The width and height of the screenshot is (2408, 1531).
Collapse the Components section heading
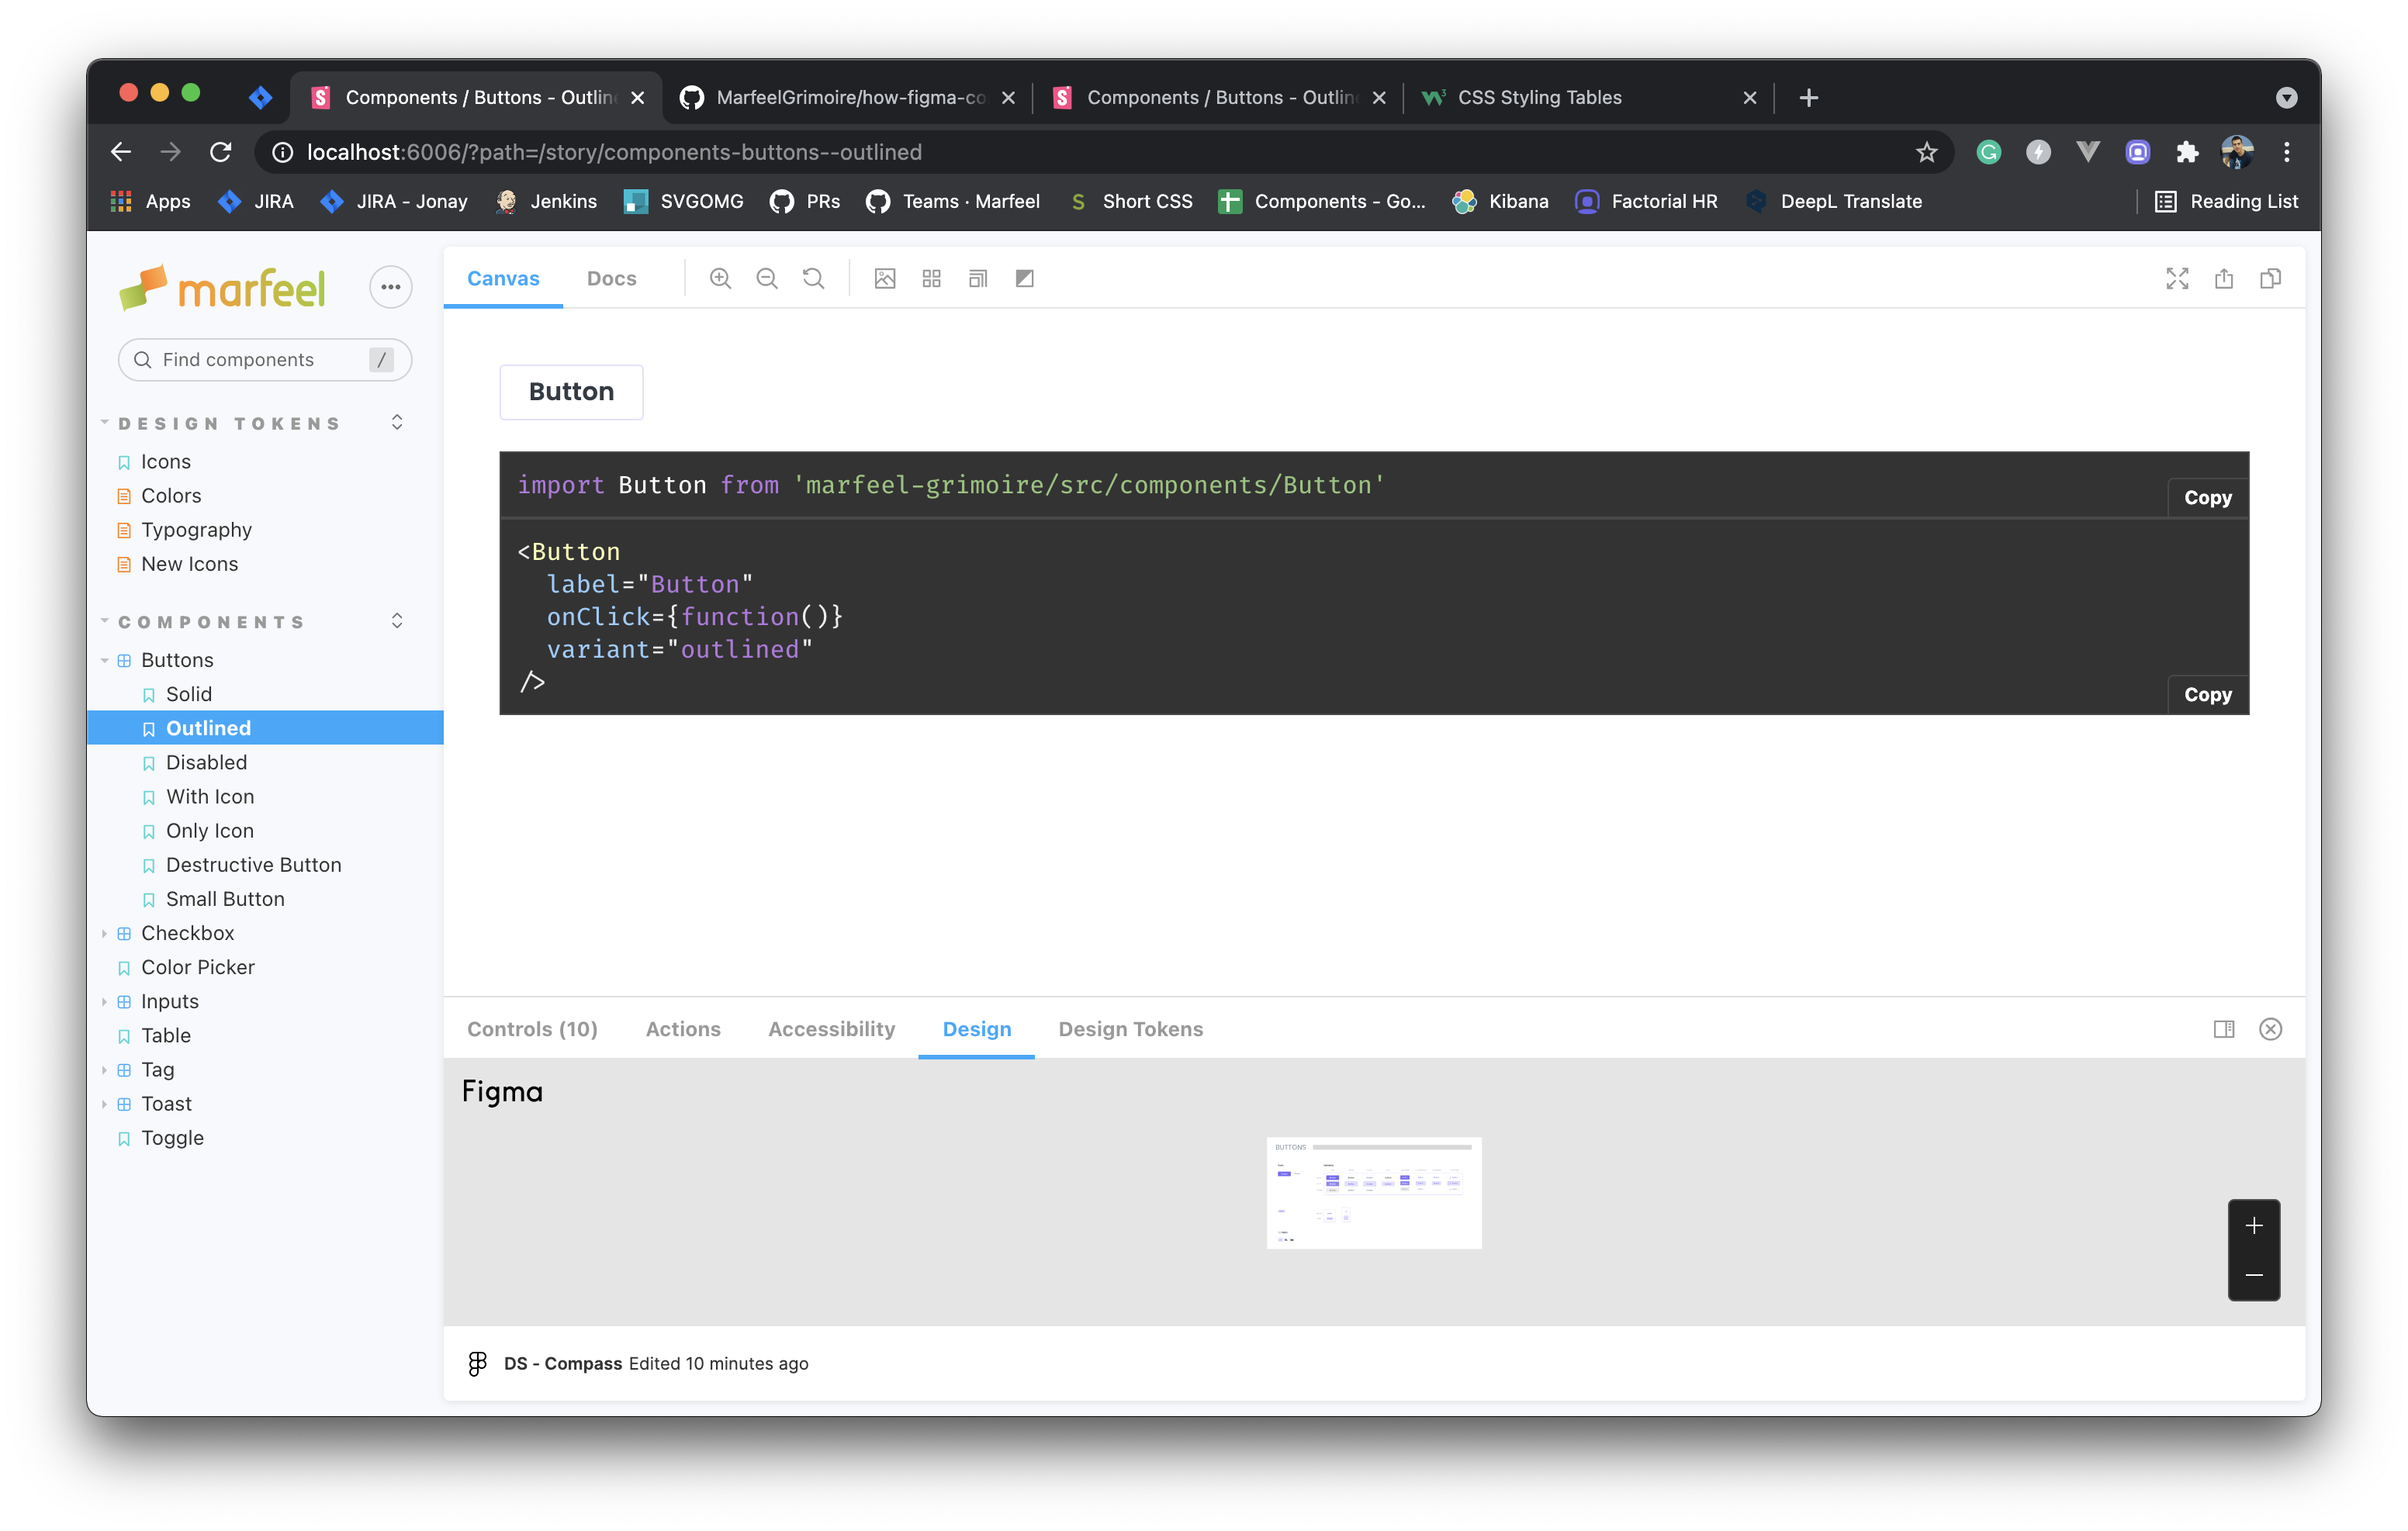coord(212,622)
